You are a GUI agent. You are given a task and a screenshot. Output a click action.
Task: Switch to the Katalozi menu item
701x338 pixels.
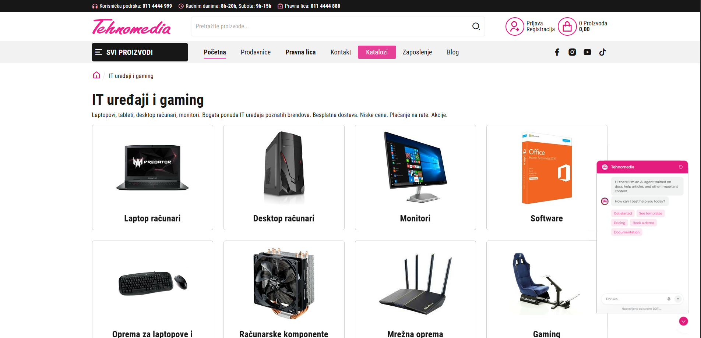[x=377, y=52]
